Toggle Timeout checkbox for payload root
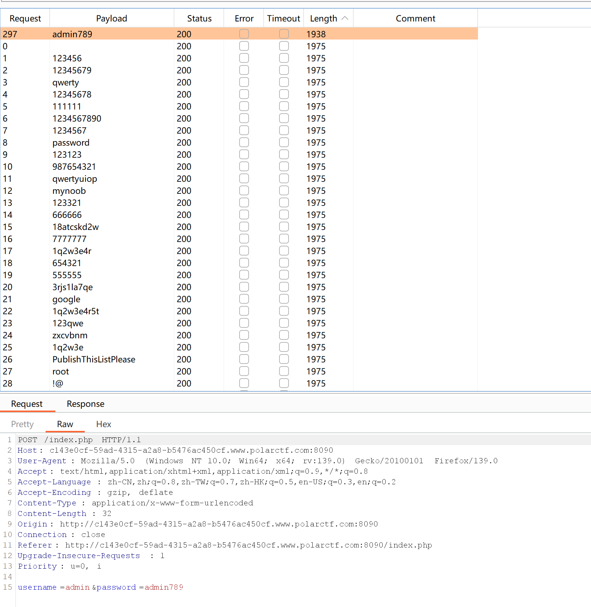This screenshot has width=591, height=607. click(x=284, y=371)
